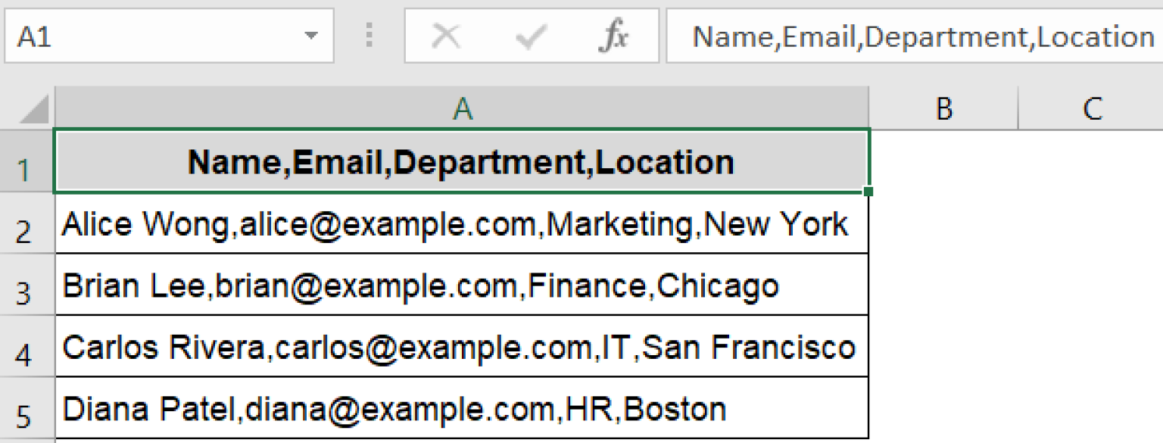Click the Enter checkmark icon

coord(532,36)
